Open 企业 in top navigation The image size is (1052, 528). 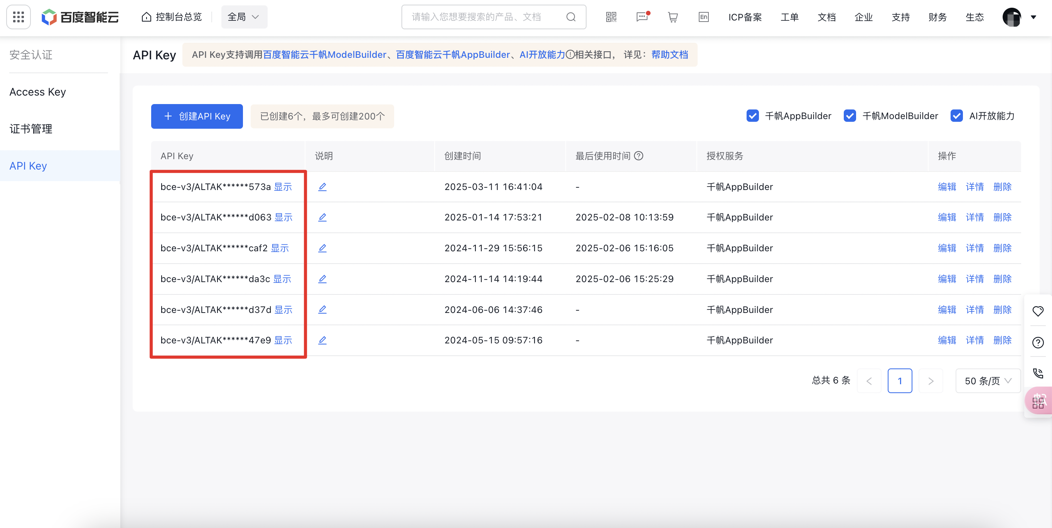[x=863, y=17]
